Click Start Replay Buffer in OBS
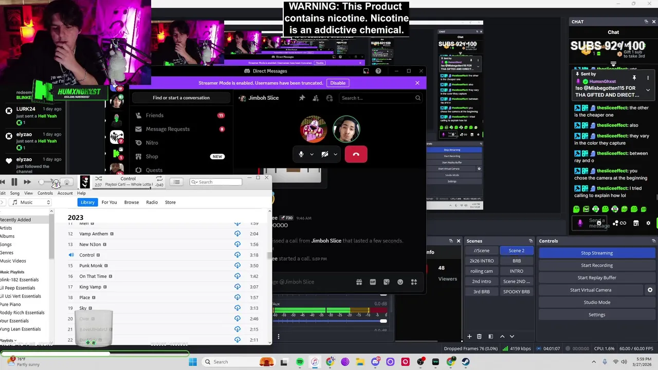This screenshot has width=658, height=370. tap(597, 277)
